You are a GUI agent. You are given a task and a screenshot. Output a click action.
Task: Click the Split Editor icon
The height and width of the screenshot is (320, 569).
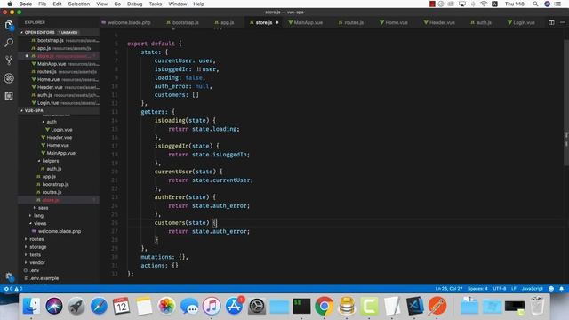click(x=551, y=22)
